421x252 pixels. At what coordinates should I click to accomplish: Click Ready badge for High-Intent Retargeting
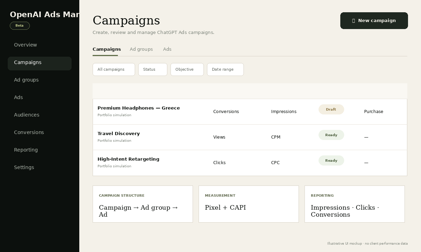click(x=331, y=161)
